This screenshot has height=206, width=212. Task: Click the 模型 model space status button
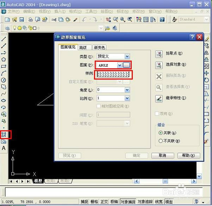pyautogui.click(x=169, y=202)
